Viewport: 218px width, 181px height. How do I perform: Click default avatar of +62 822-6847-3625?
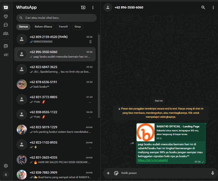click(22, 69)
